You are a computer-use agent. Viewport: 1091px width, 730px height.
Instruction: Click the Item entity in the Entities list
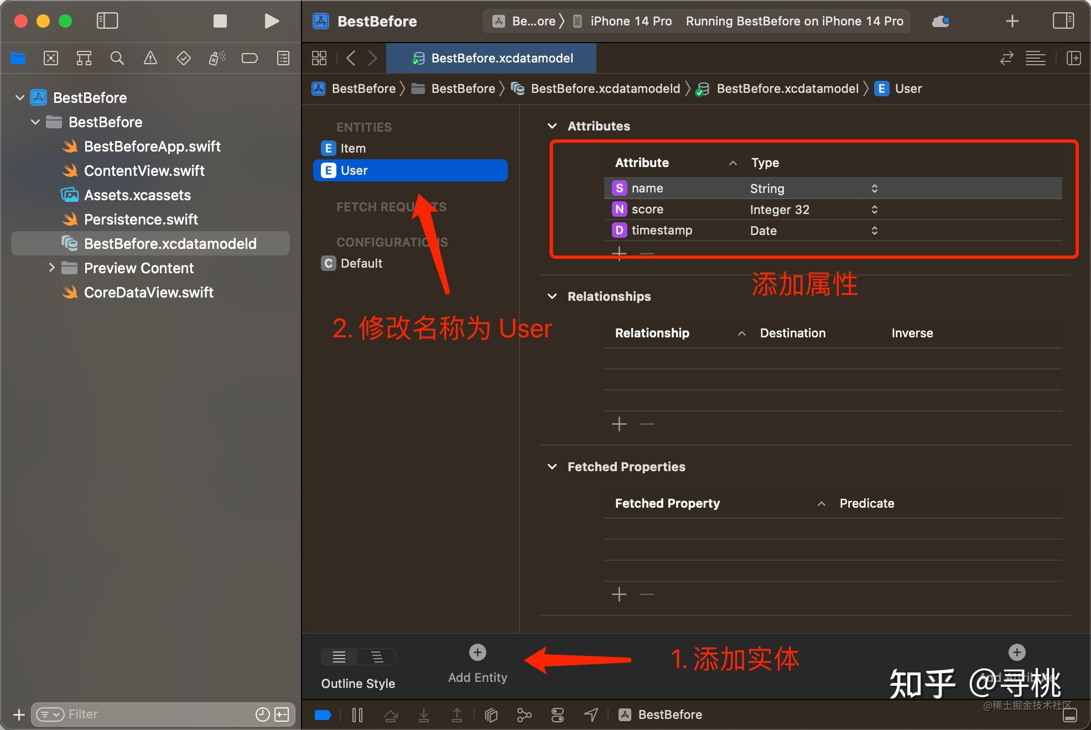(352, 148)
